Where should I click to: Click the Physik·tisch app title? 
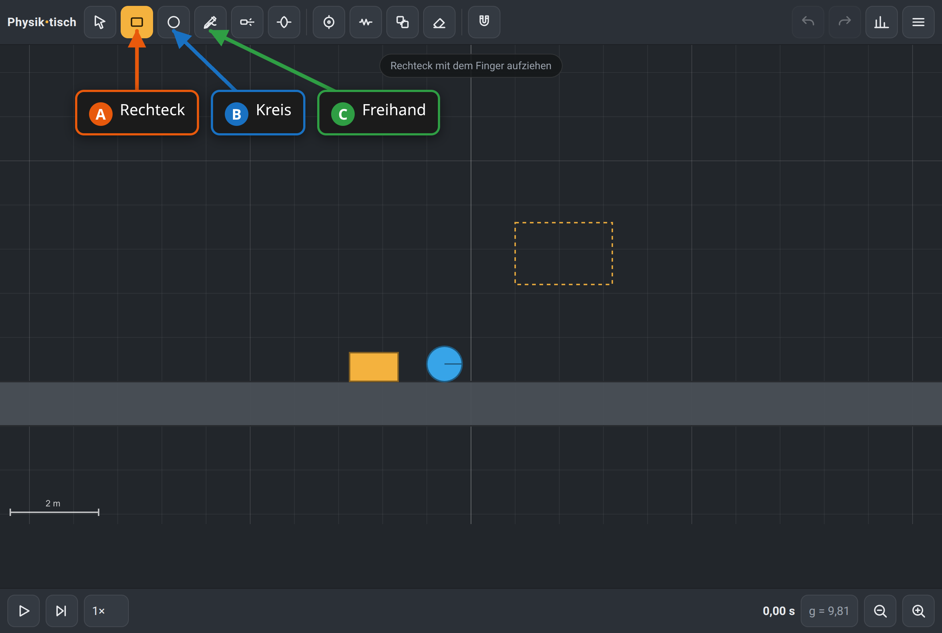pyautogui.click(x=42, y=22)
